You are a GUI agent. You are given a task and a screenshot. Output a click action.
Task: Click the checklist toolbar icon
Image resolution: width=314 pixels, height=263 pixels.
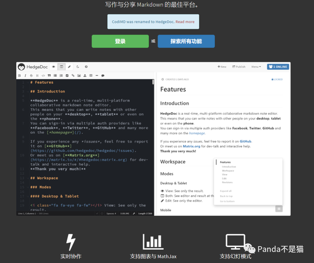point(67,76)
